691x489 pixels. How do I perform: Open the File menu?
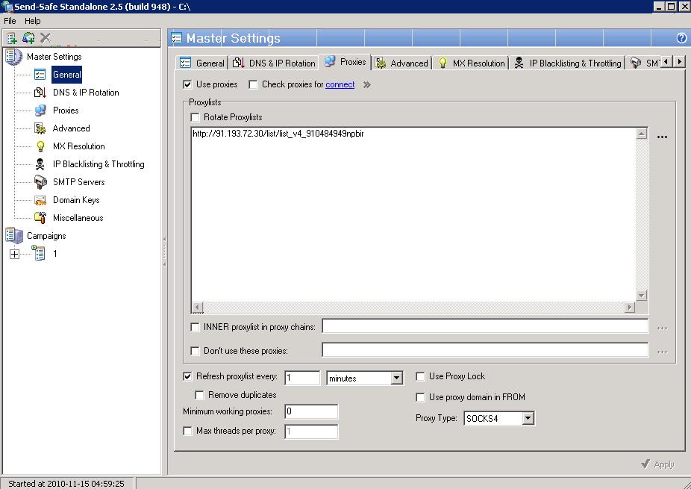click(10, 21)
